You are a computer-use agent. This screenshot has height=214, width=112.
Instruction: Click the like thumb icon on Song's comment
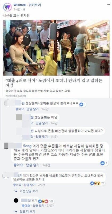coord(103,163)
